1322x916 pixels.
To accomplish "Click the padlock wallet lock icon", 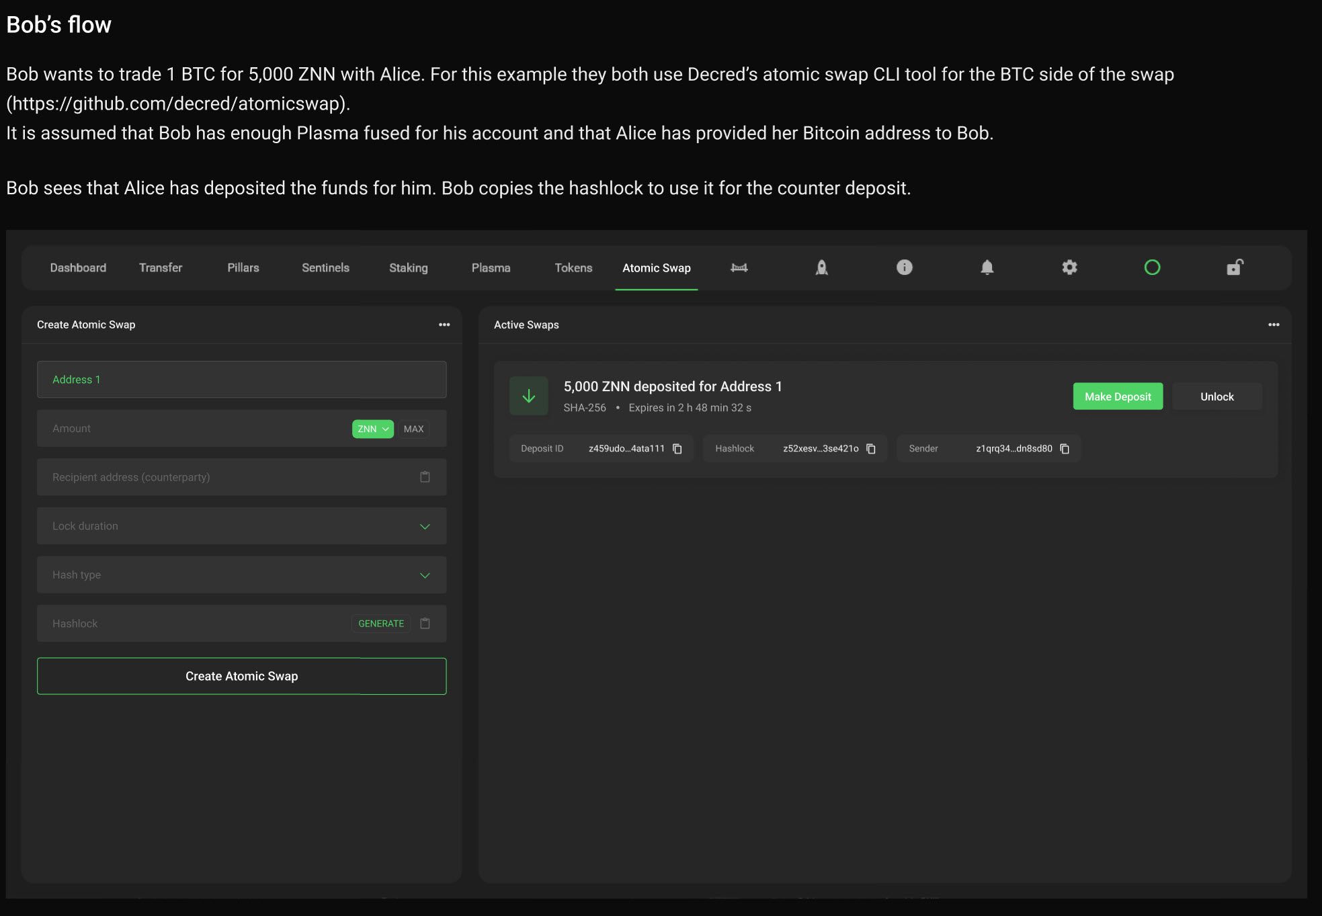I will (1235, 267).
